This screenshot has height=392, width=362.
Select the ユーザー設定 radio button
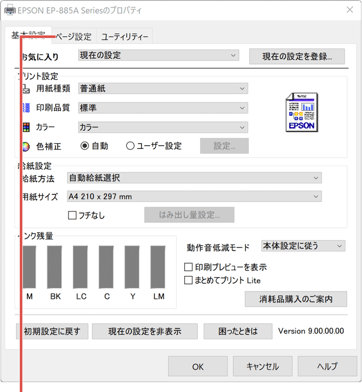point(130,146)
